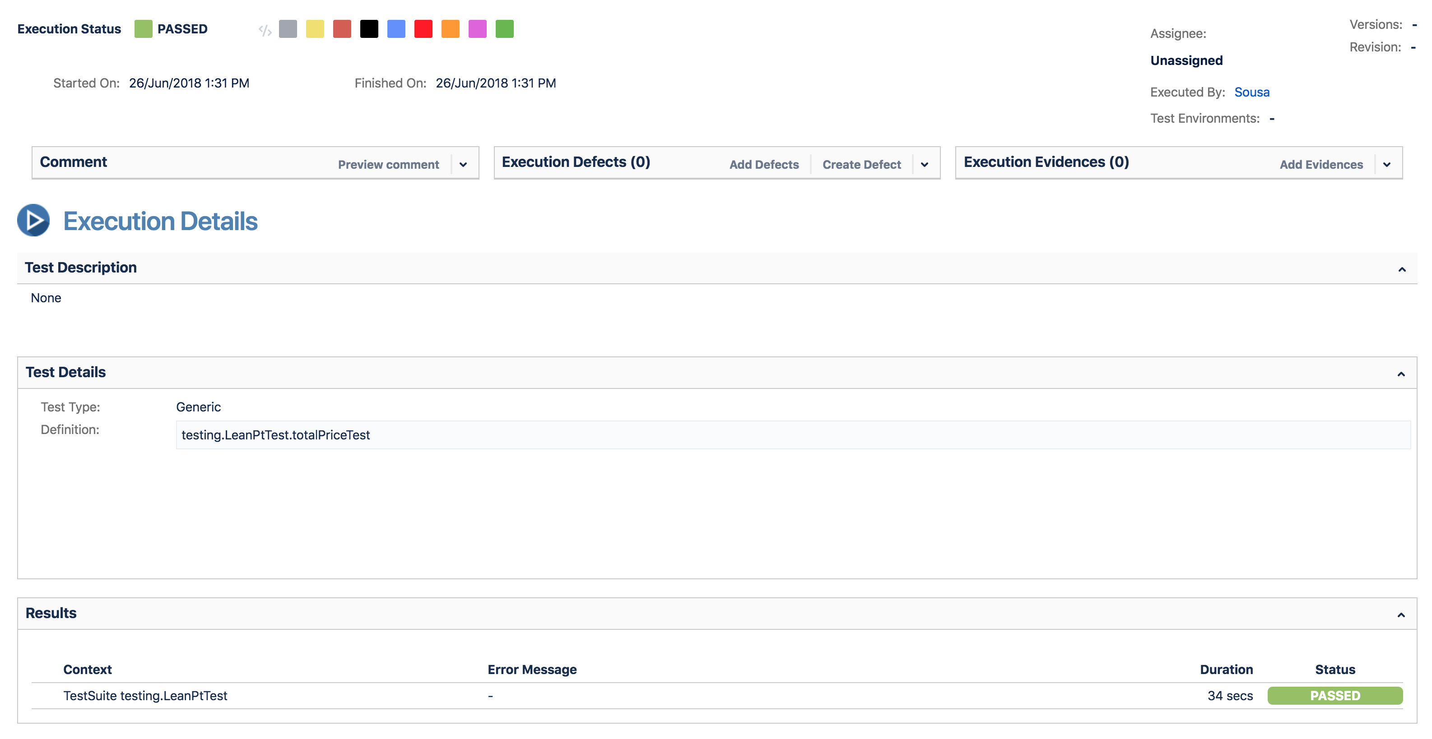Click the Context column header

click(x=87, y=670)
